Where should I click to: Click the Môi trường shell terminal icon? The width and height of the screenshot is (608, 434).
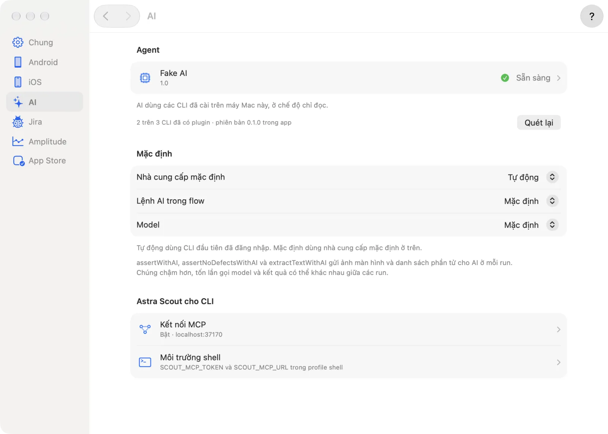click(x=145, y=362)
